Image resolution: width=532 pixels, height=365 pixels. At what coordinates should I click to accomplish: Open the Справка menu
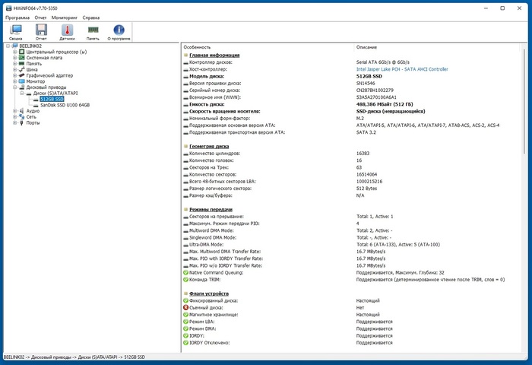click(x=90, y=16)
